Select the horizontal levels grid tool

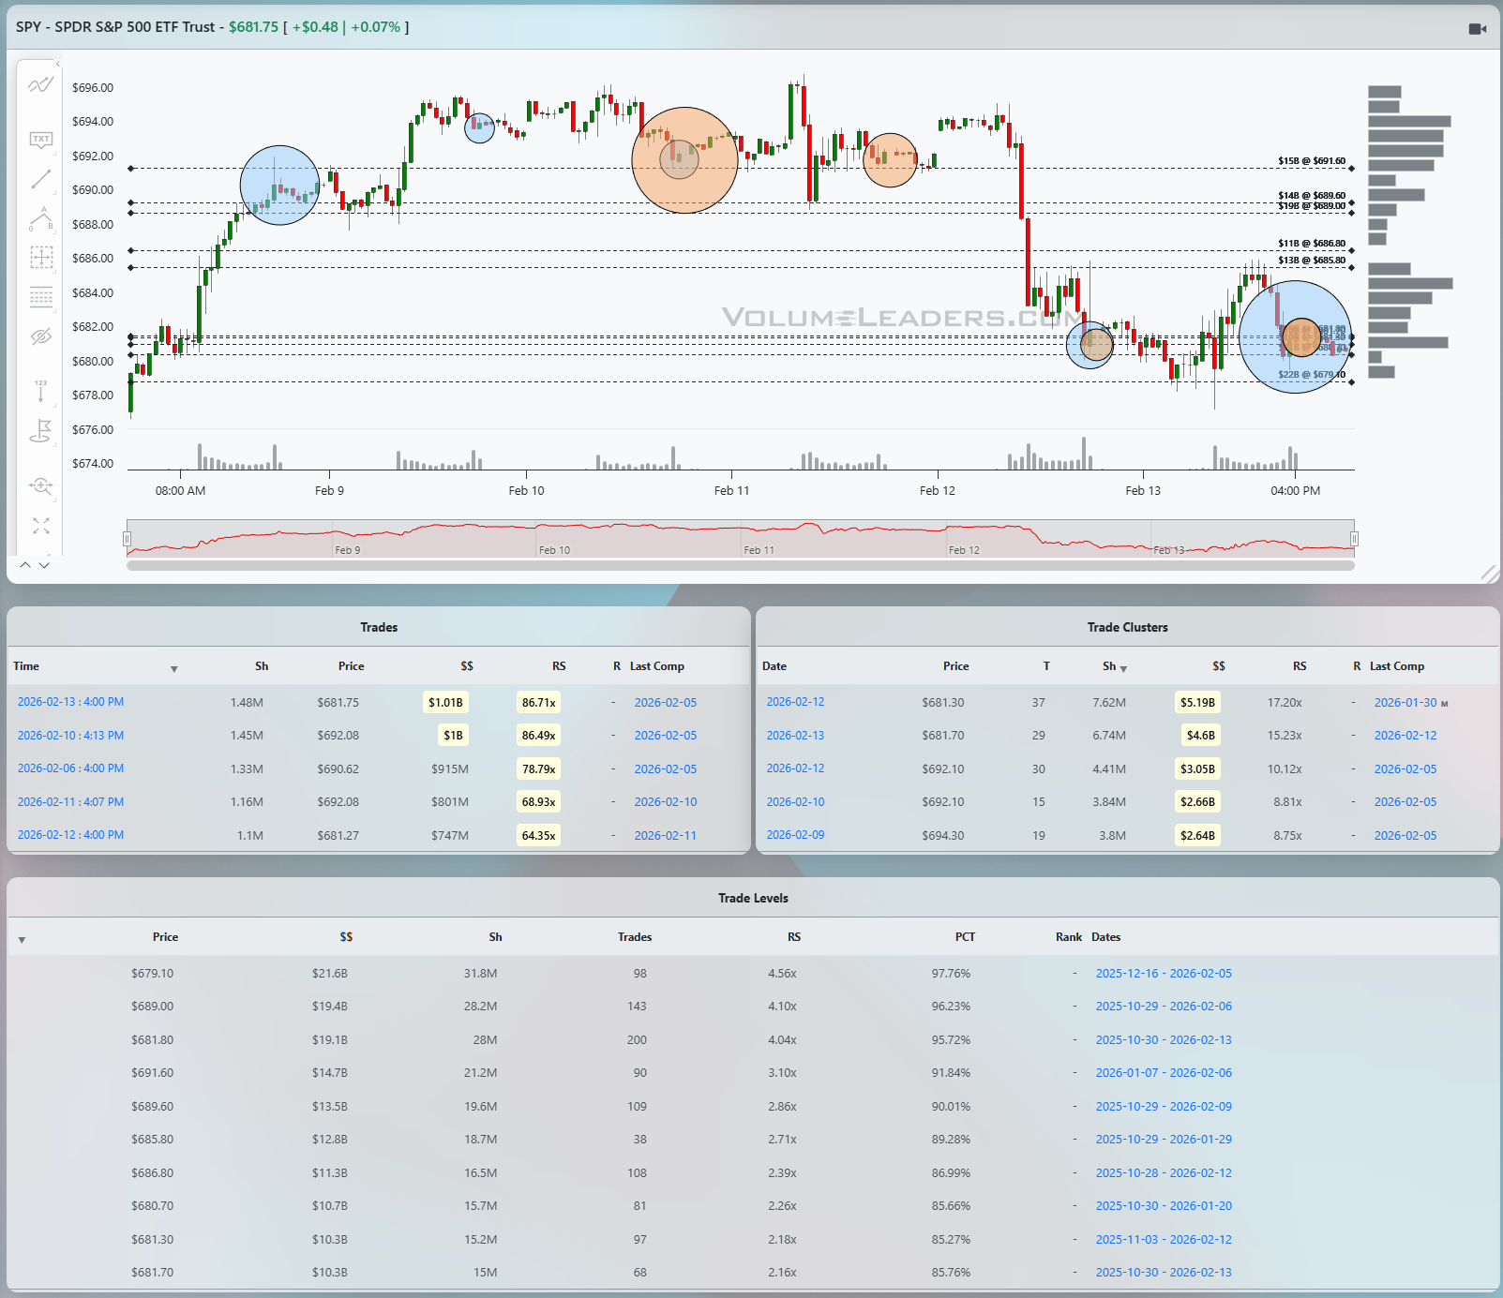click(x=40, y=297)
